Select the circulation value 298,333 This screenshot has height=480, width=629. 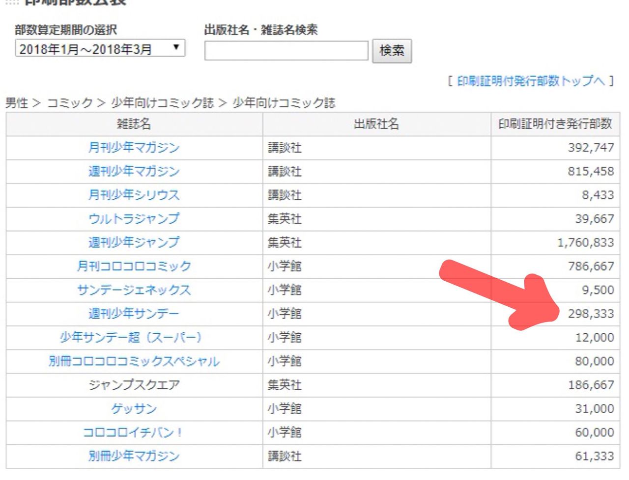pyautogui.click(x=591, y=314)
